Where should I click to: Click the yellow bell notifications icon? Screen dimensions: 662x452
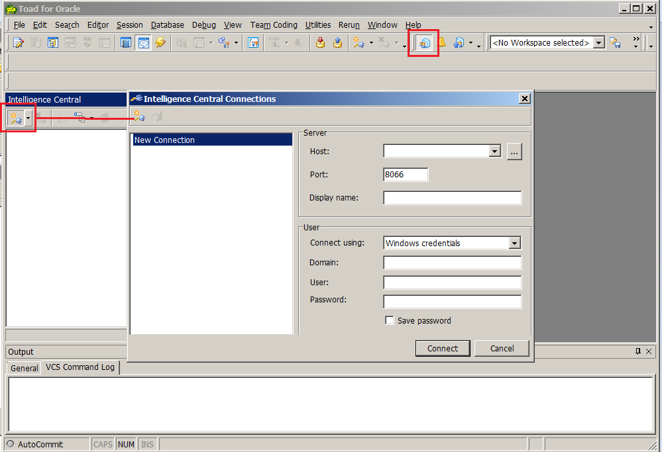coord(441,43)
